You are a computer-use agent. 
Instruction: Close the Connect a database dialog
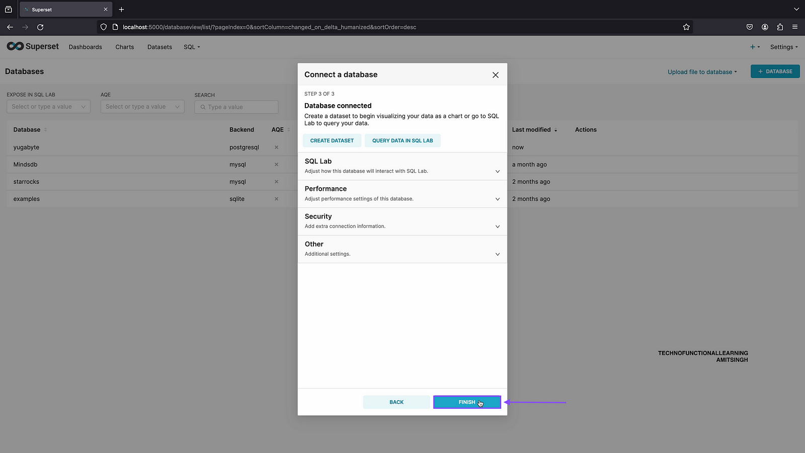tap(495, 75)
